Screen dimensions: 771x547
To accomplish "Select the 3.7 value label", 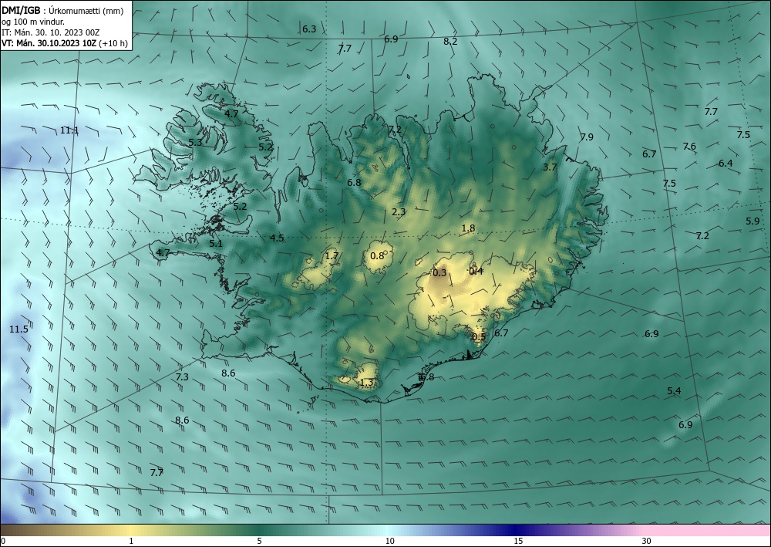I will [550, 167].
